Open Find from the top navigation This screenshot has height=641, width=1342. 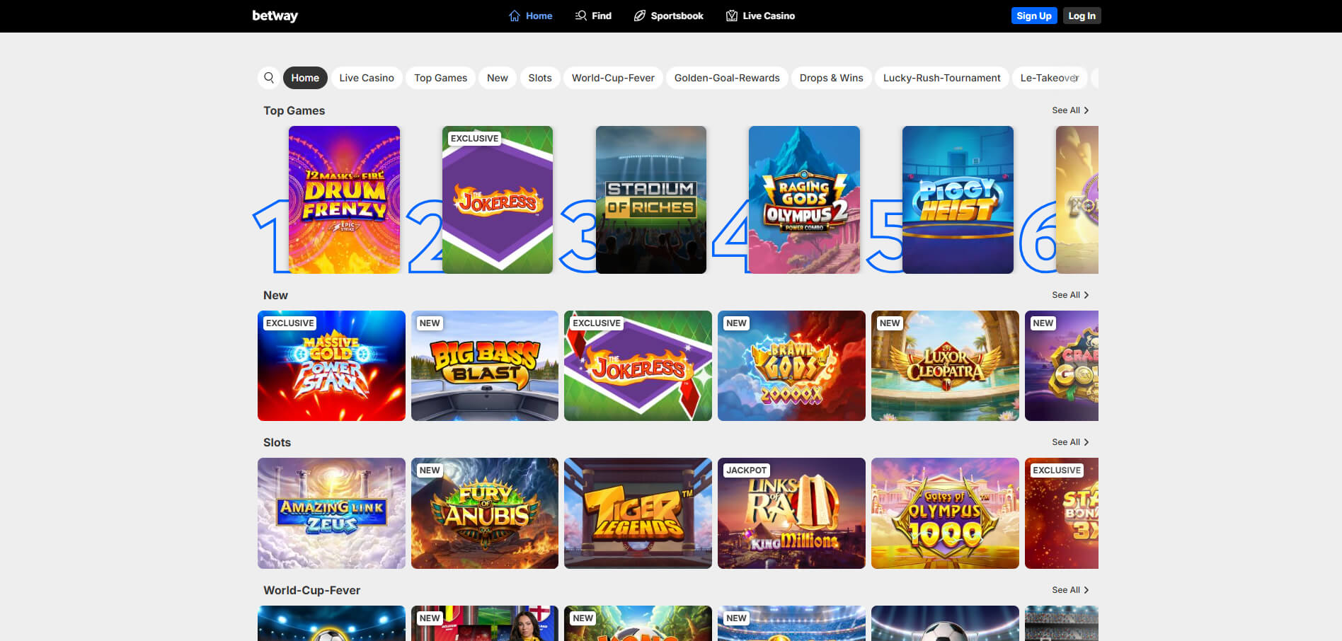pyautogui.click(x=593, y=16)
